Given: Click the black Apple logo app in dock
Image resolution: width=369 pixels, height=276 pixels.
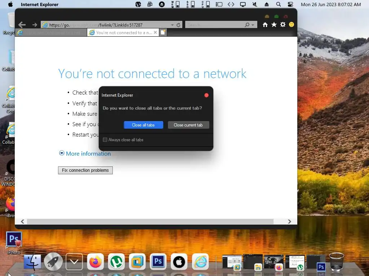Looking at the screenshot, I should (x=179, y=262).
